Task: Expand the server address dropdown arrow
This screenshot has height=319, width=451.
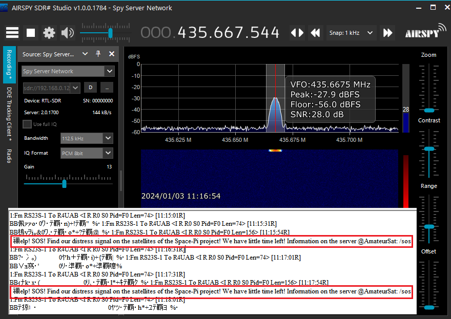Action: coord(75,88)
